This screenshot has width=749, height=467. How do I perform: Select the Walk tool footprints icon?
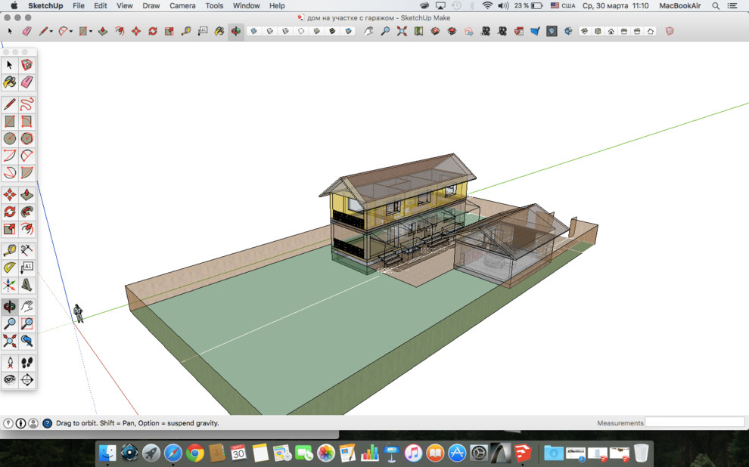[26, 362]
